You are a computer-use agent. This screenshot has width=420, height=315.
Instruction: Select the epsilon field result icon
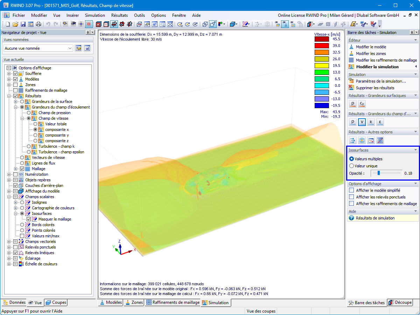pos(380,122)
